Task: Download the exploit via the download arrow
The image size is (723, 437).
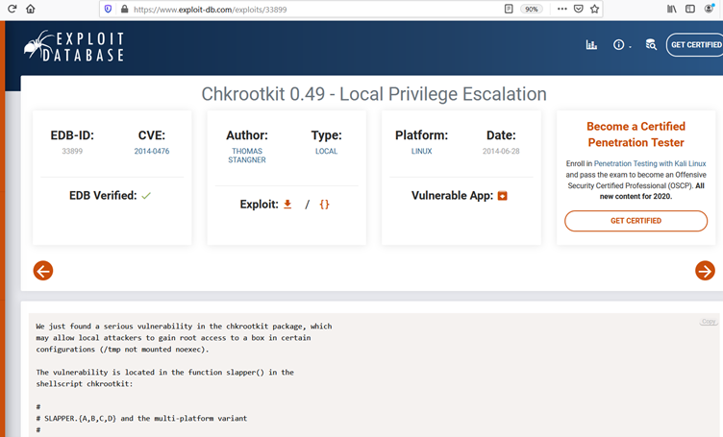Action: [287, 205]
